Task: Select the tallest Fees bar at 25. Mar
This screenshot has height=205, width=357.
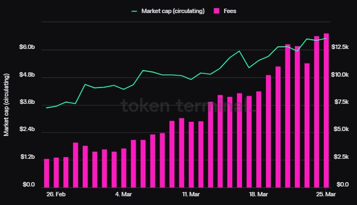Action: click(326, 110)
